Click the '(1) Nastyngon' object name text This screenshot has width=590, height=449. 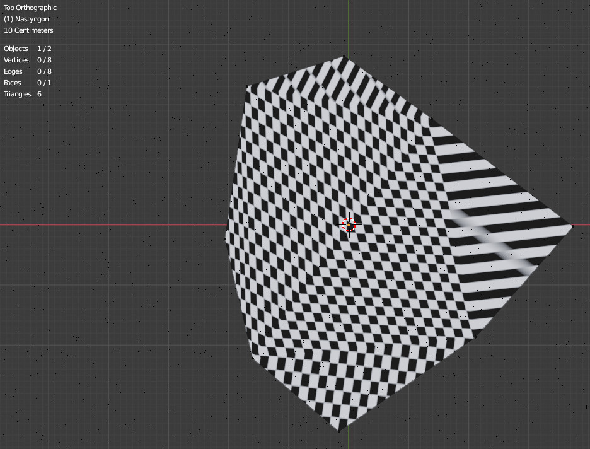[26, 19]
